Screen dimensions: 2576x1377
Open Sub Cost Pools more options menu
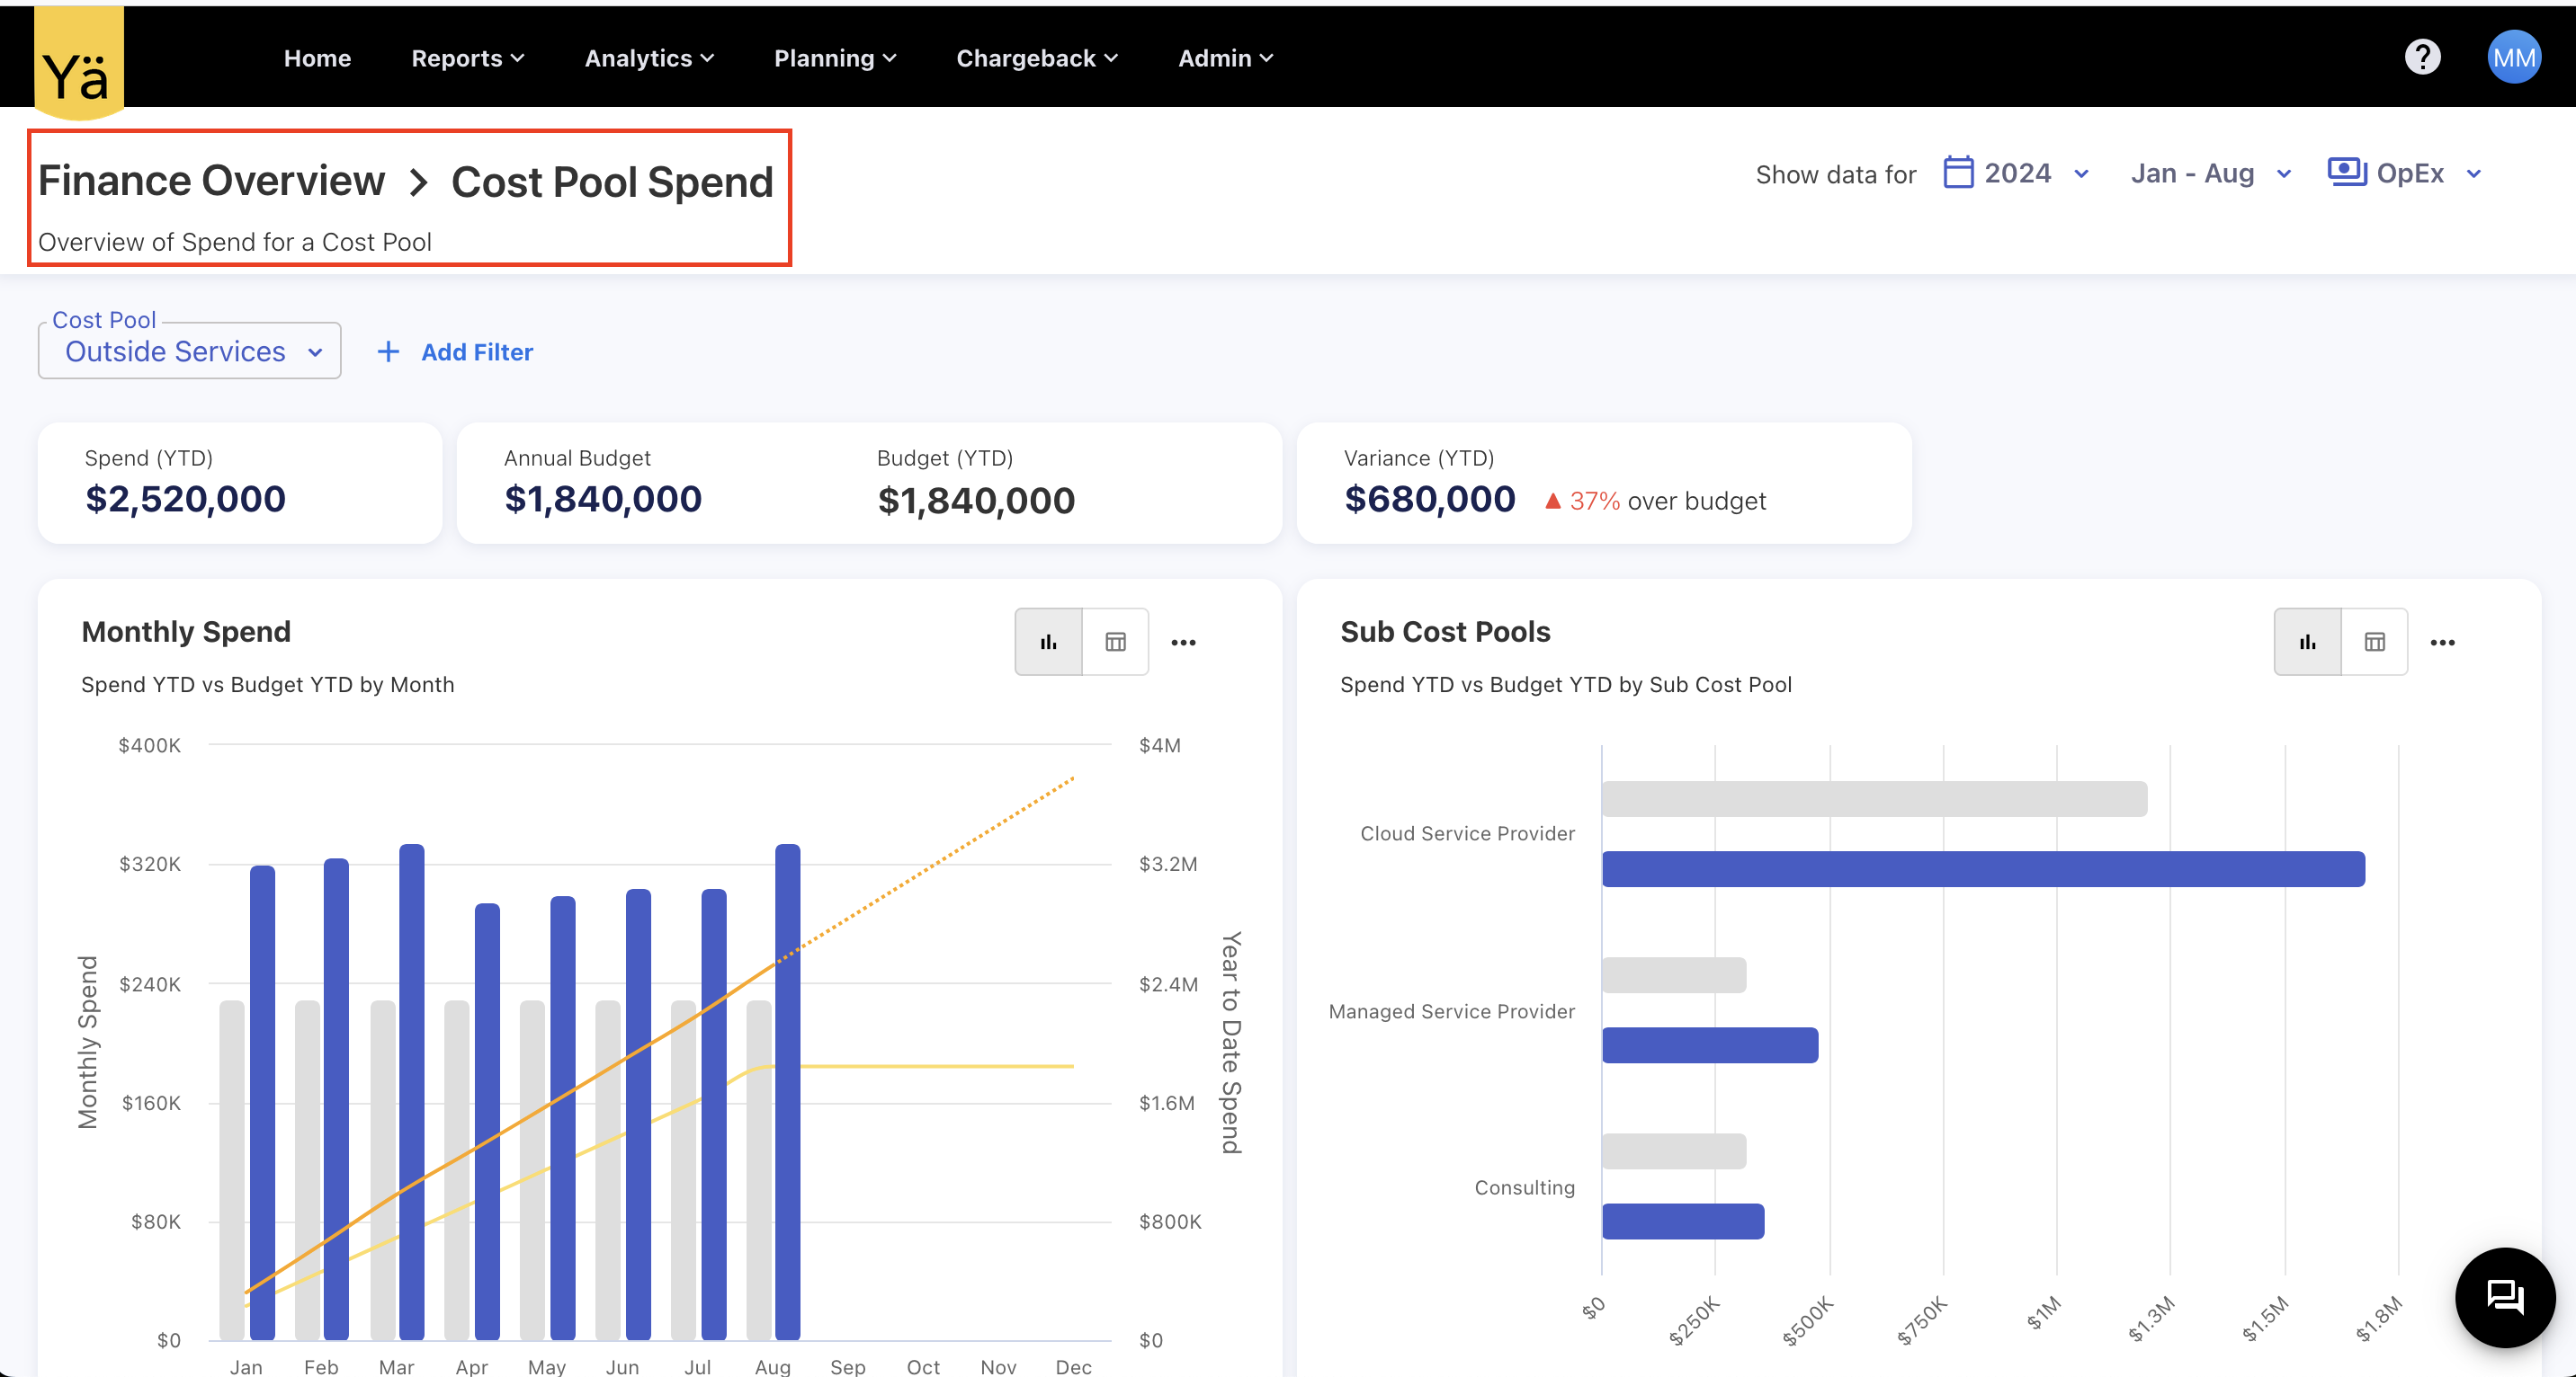pyautogui.click(x=2442, y=643)
